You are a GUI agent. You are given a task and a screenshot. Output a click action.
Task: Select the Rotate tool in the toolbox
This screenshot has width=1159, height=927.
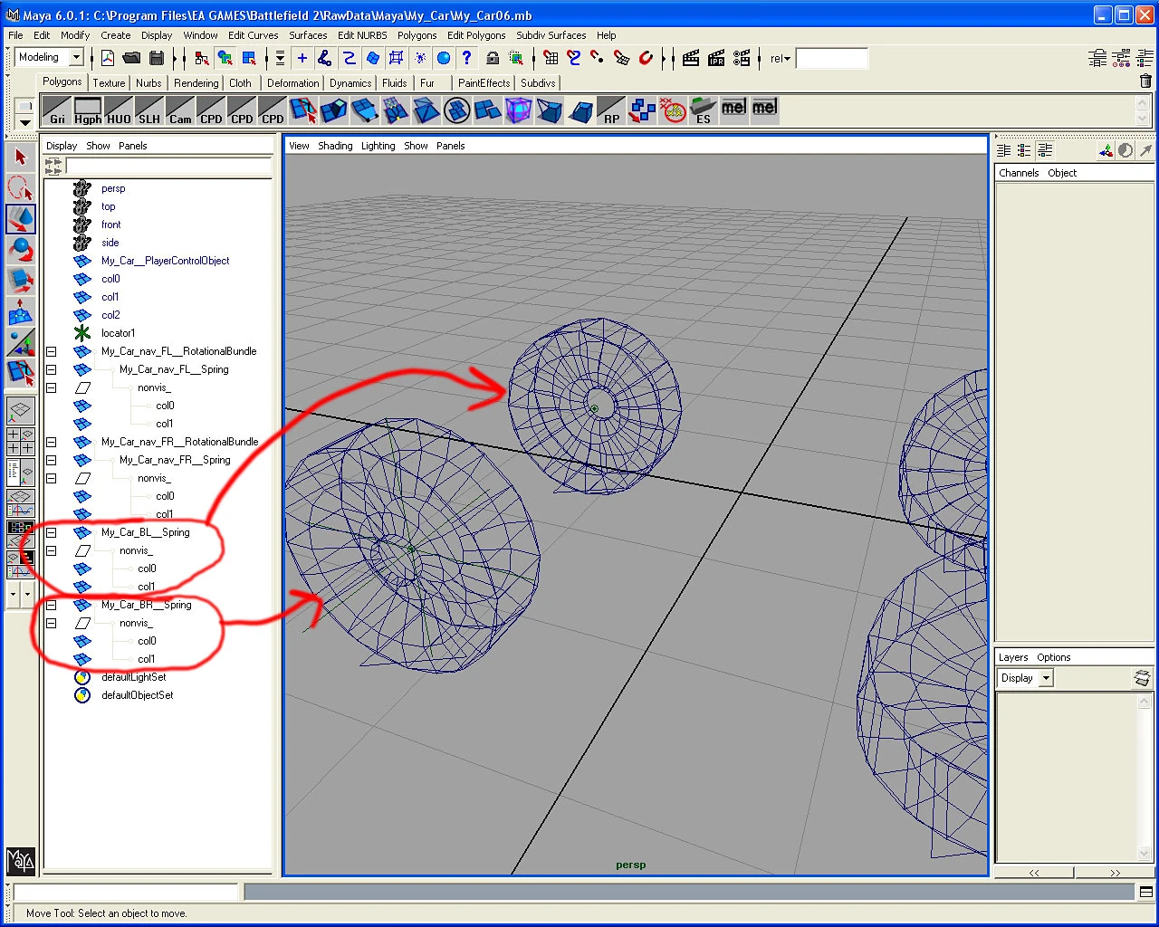[x=20, y=250]
